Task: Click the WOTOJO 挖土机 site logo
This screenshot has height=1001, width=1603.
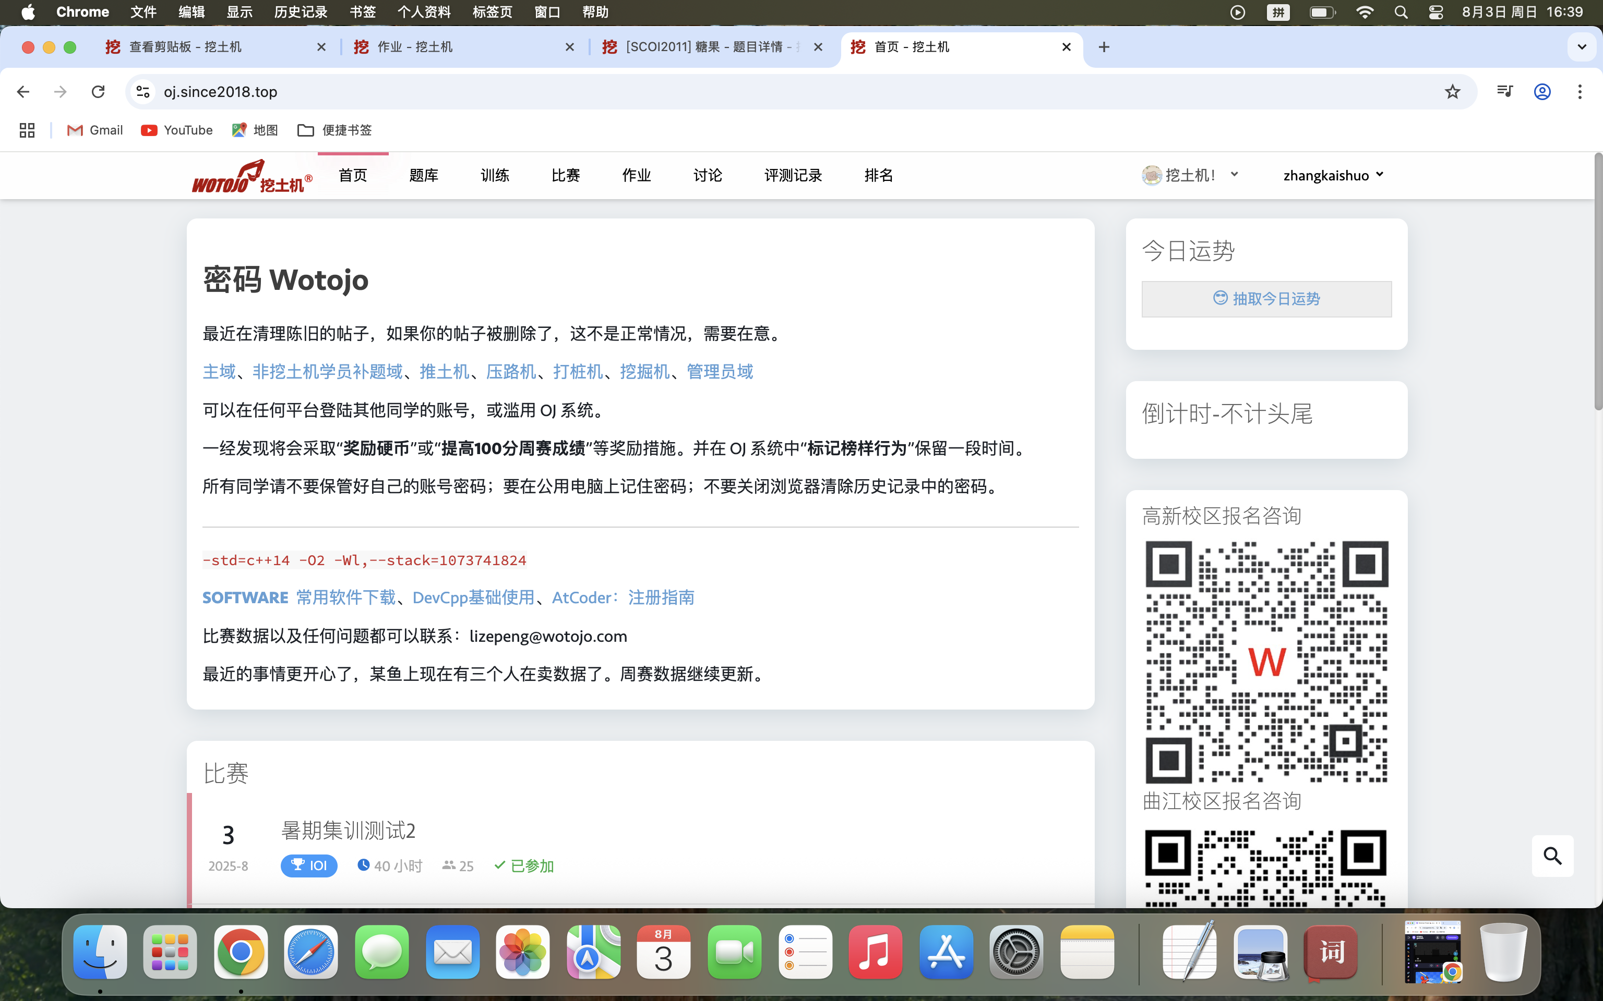Action: point(253,176)
